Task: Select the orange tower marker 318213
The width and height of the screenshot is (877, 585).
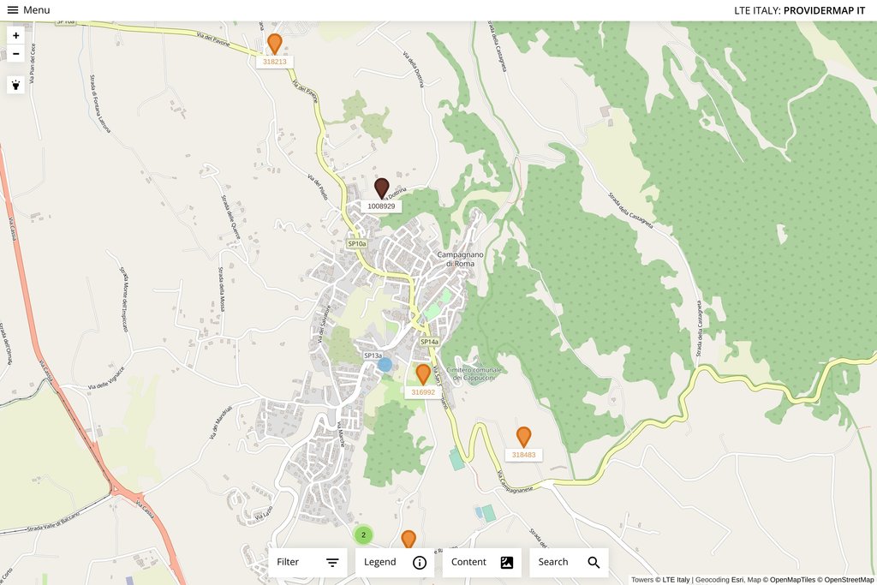Action: point(275,44)
